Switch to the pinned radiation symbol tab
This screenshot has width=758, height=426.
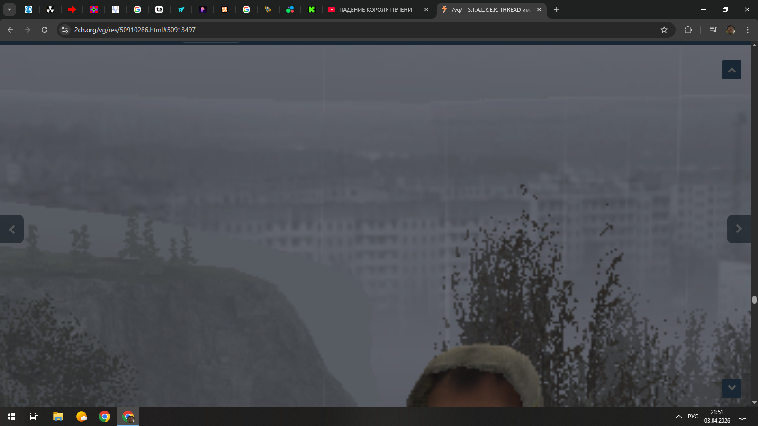coord(50,9)
